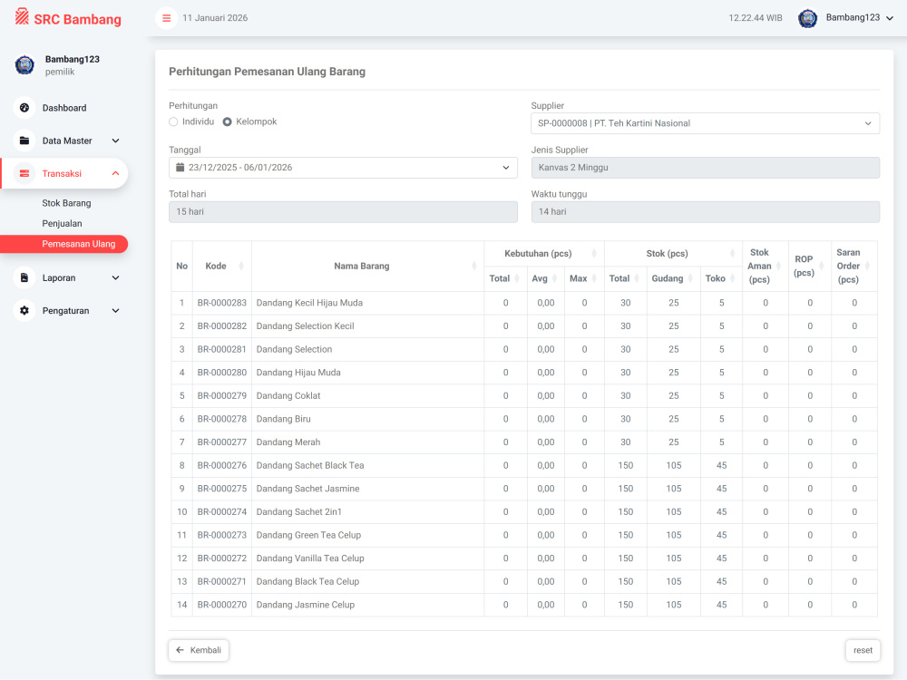Sort Kebutuhan Avg column sort icon
The height and width of the screenshot is (680, 907).
pyautogui.click(x=555, y=278)
